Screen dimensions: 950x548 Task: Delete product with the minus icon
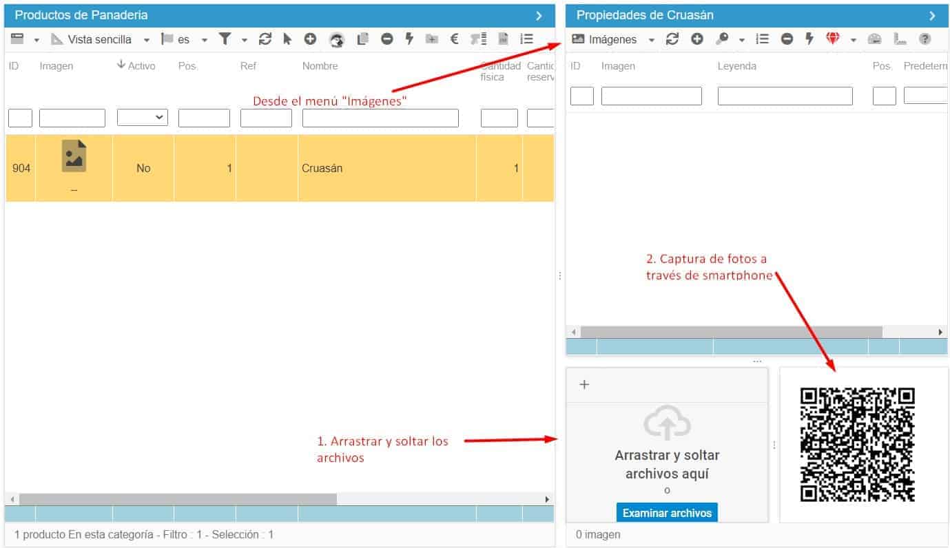point(387,39)
